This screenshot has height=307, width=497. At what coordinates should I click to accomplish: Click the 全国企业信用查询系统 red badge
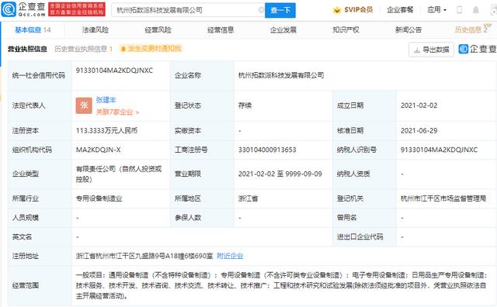tap(77, 9)
